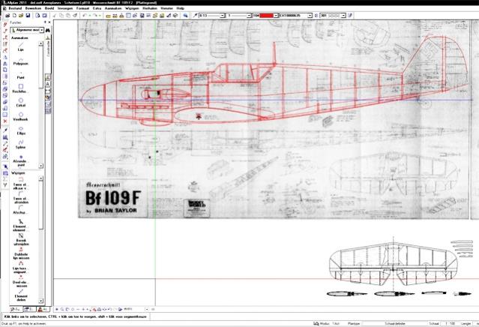Open the Bewerken menu

(x=33, y=8)
